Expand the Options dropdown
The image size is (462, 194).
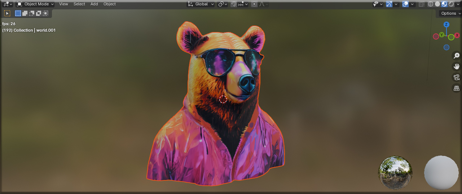click(x=450, y=13)
